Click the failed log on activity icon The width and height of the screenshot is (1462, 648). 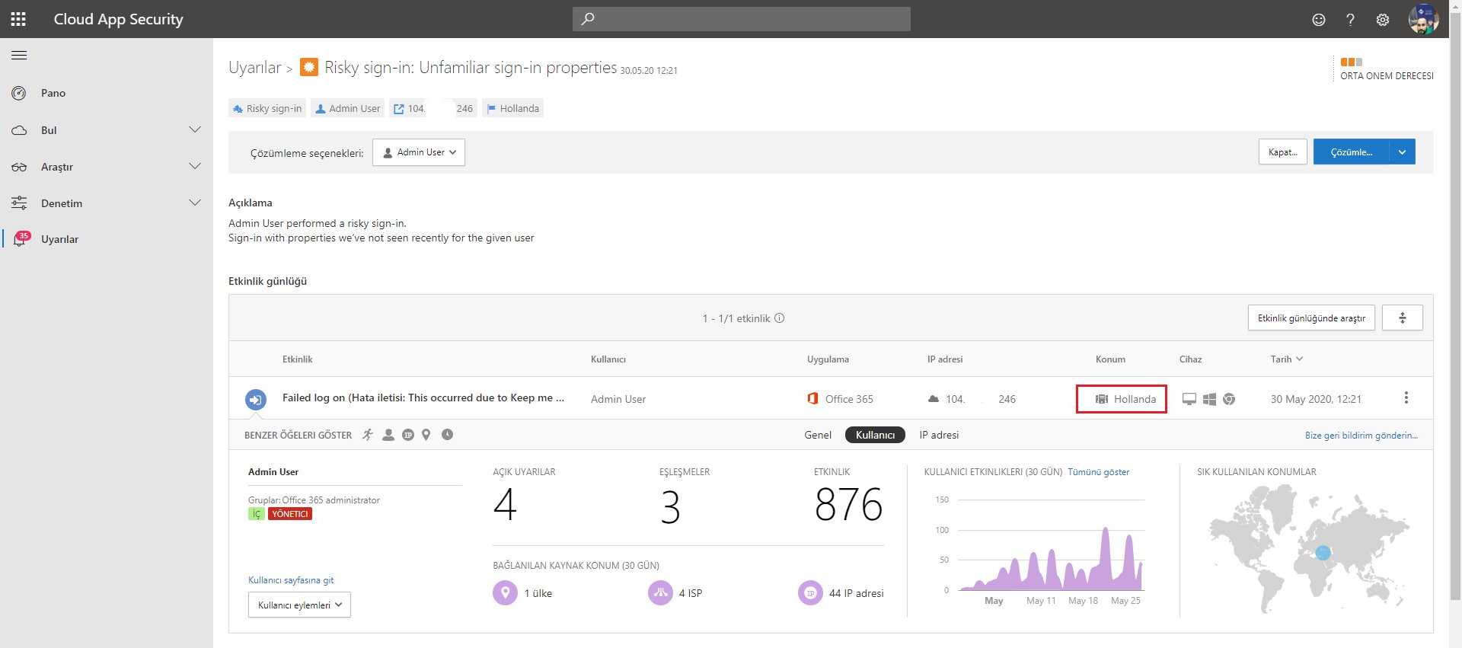pyautogui.click(x=256, y=399)
